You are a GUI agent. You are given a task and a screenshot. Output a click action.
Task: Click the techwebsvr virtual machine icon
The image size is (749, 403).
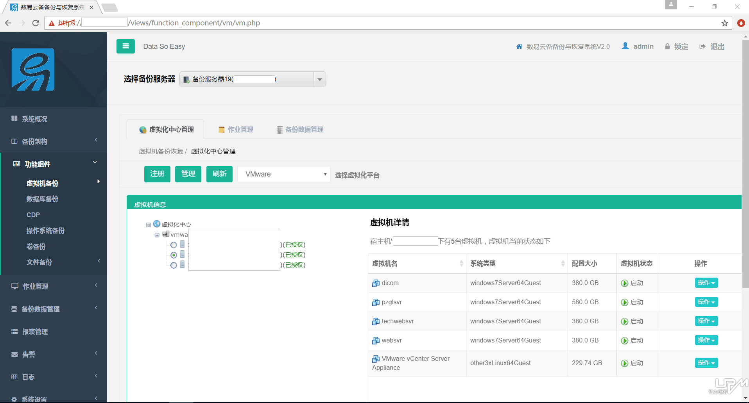pos(376,321)
